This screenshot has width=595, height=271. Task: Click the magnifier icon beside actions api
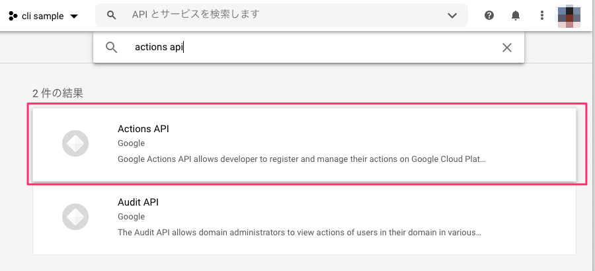(x=111, y=48)
